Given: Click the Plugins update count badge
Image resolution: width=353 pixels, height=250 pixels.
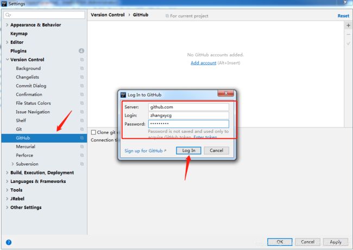Looking at the screenshot, I should tap(81, 51).
